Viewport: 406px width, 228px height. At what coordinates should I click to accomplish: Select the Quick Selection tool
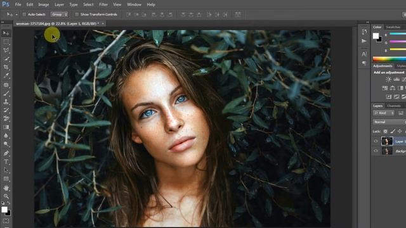click(6, 59)
